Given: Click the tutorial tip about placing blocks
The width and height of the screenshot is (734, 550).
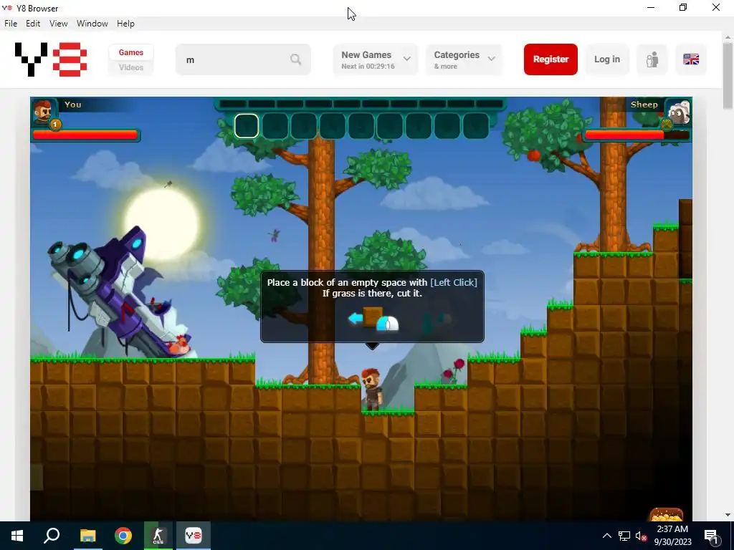Looking at the screenshot, I should click(372, 307).
